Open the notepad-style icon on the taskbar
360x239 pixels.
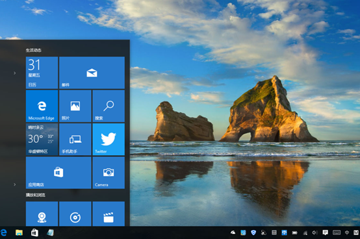click(50, 233)
